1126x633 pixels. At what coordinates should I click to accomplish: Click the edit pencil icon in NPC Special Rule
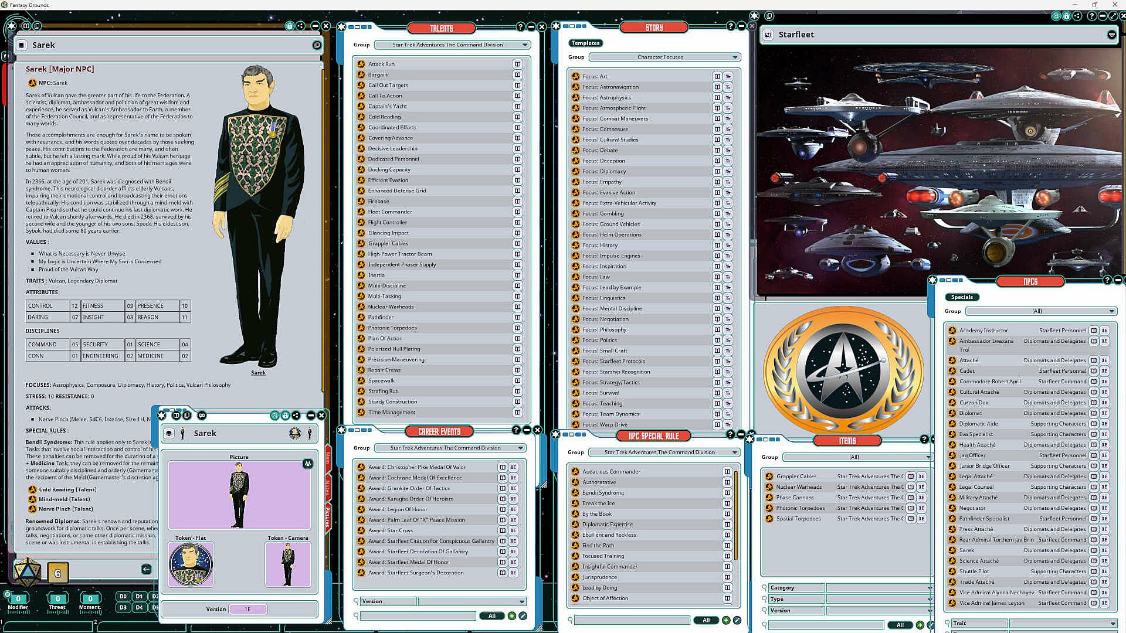737,620
